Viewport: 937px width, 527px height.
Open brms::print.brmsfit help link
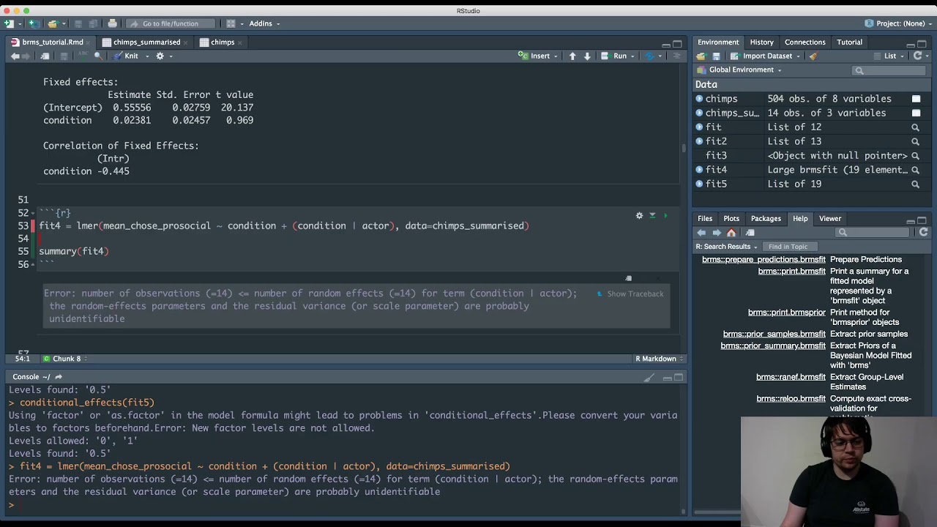pyautogui.click(x=791, y=272)
